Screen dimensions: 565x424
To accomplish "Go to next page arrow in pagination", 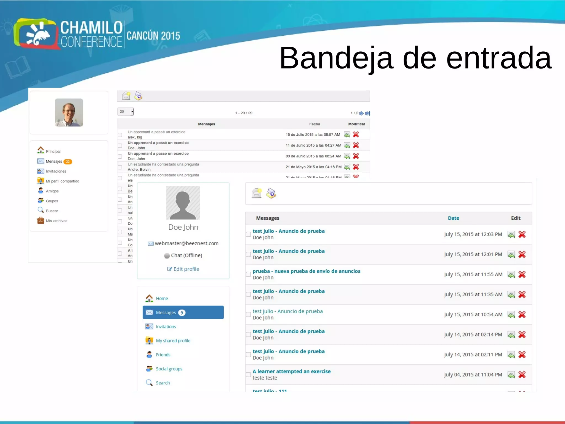I will [x=361, y=113].
